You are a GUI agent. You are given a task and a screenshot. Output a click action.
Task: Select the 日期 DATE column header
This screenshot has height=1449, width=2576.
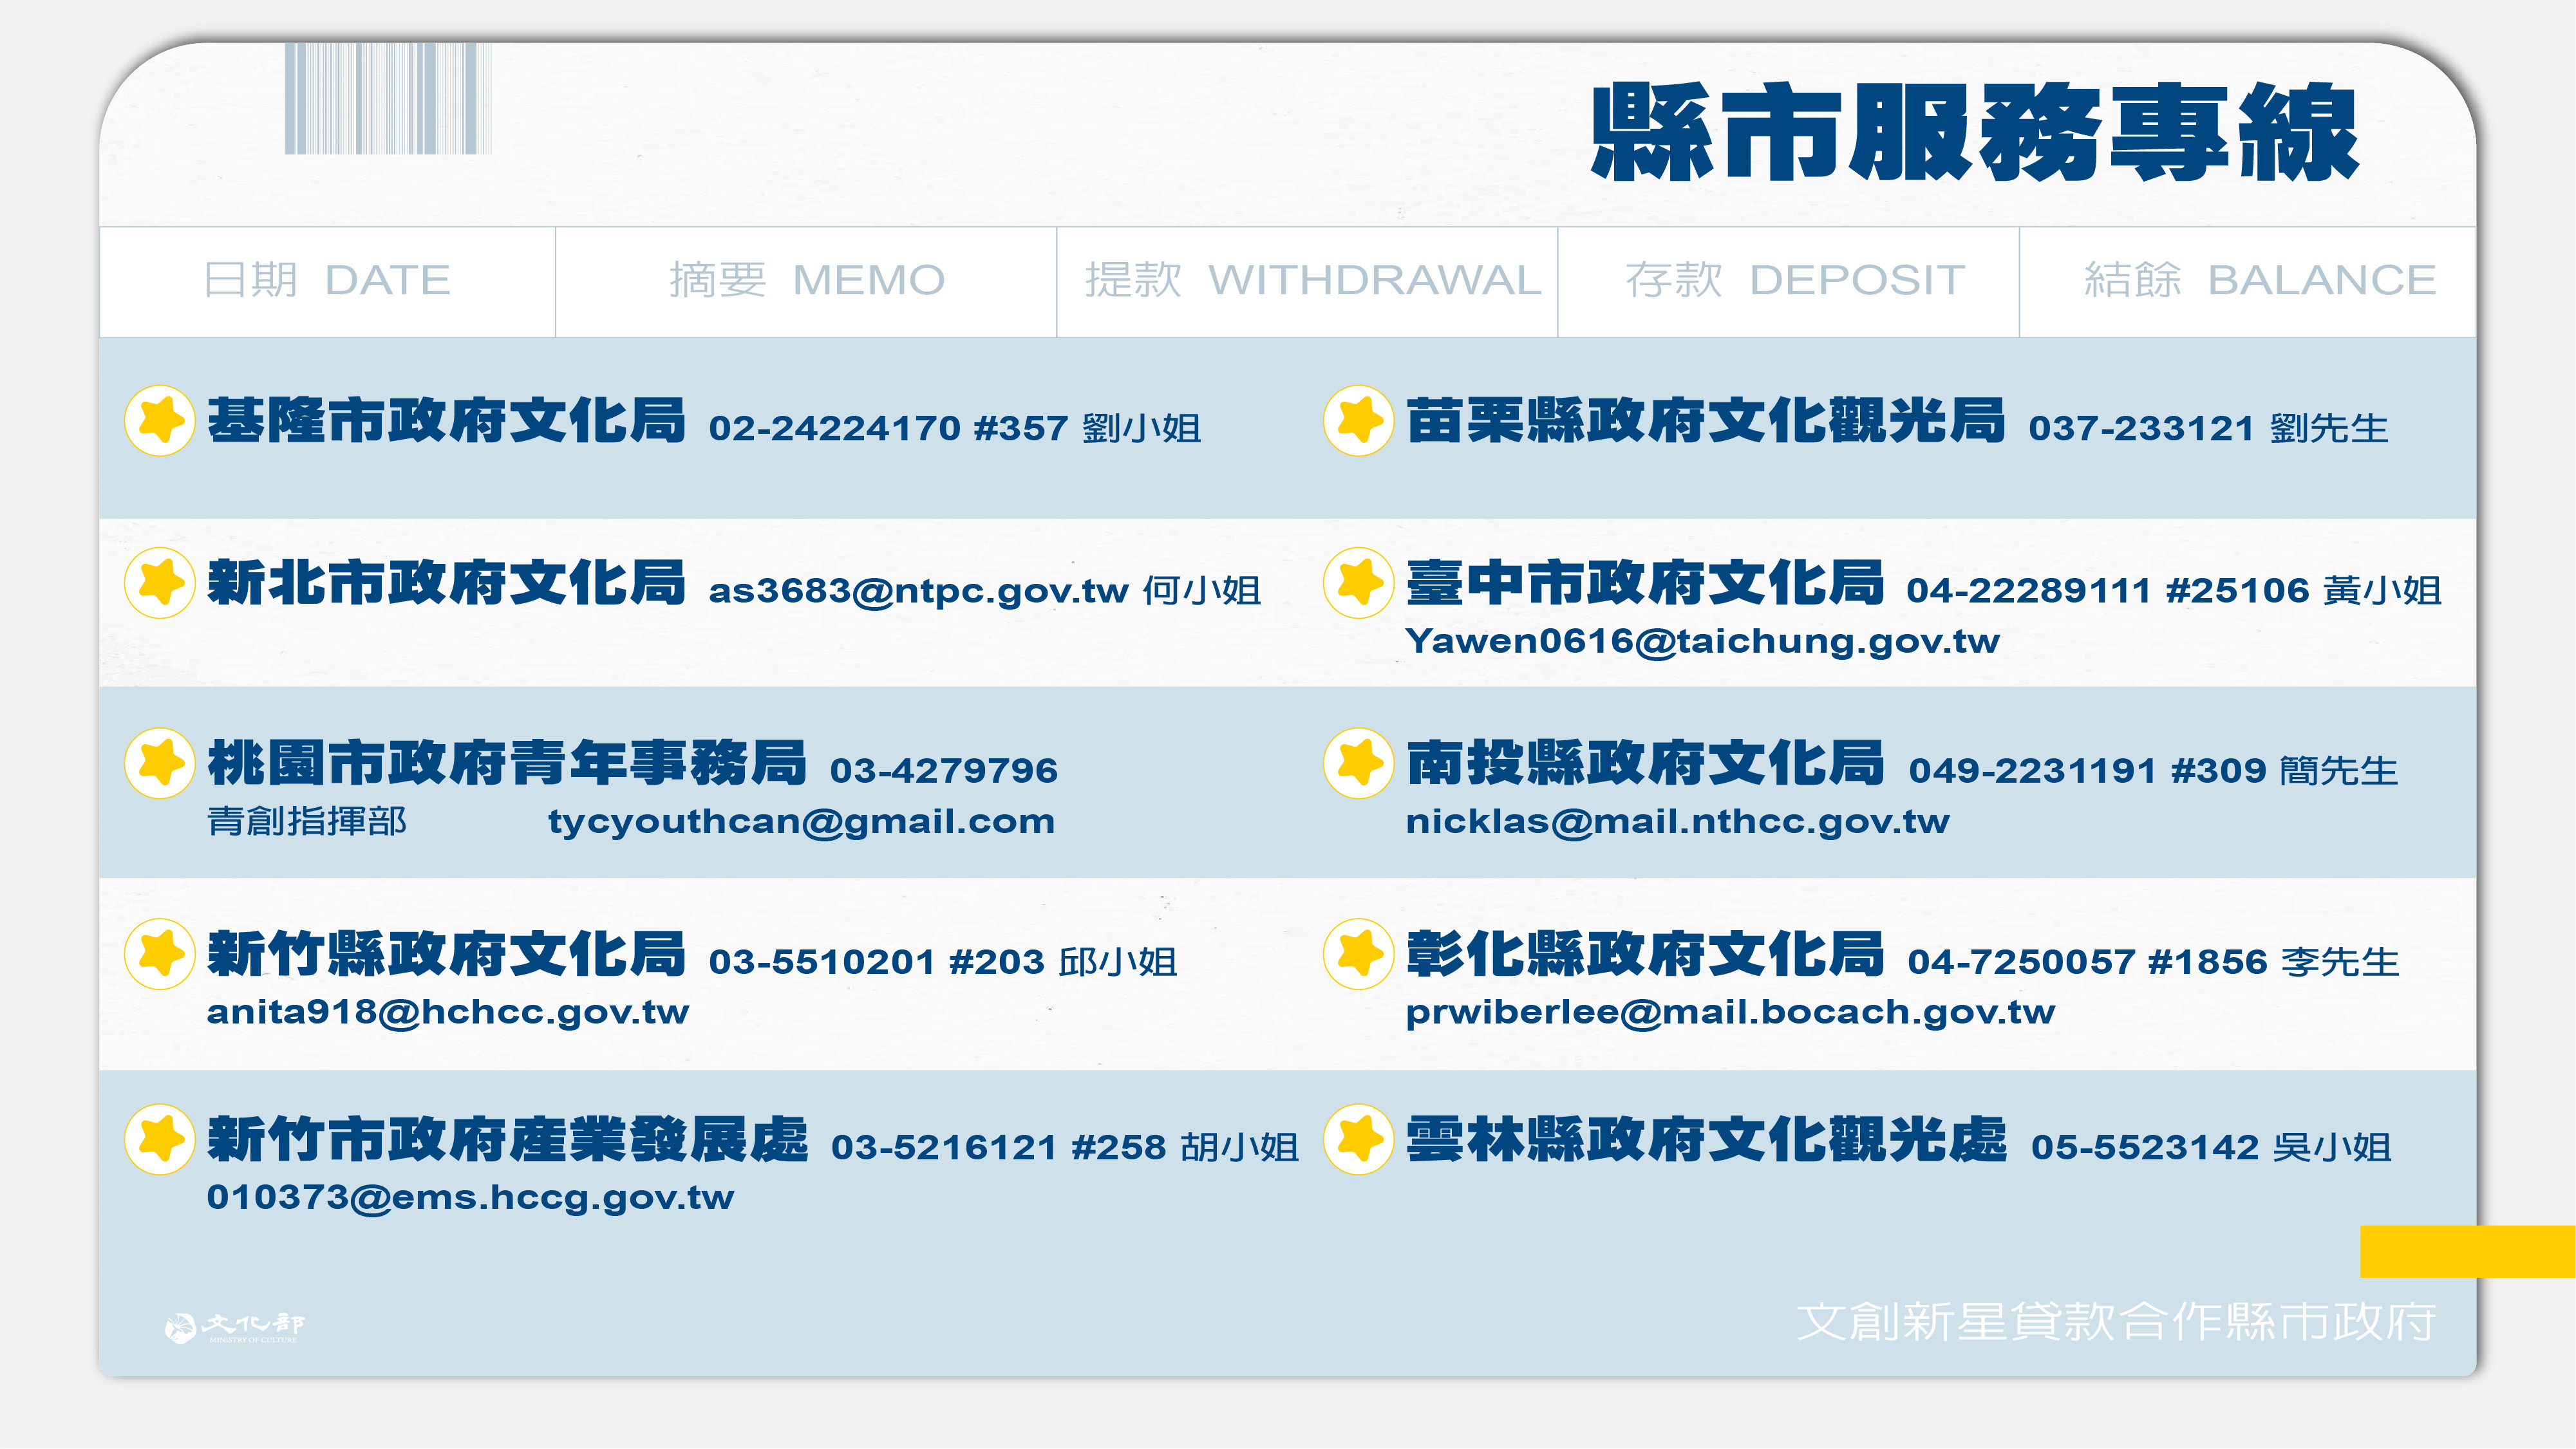[327, 281]
